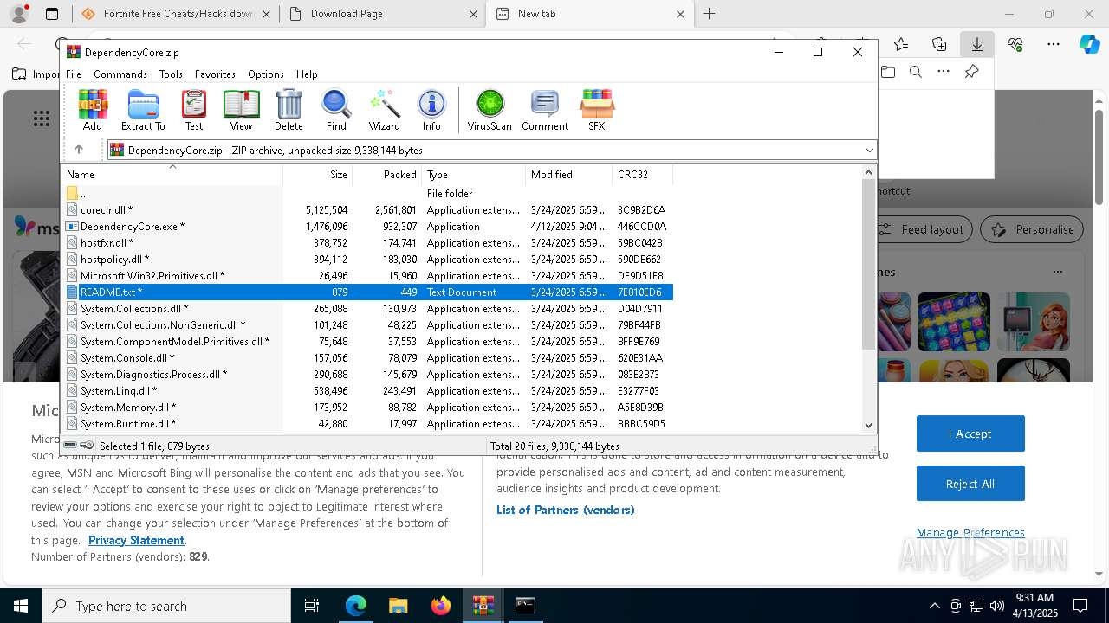
Task: Open Firefox from taskbar
Action: 441,606
